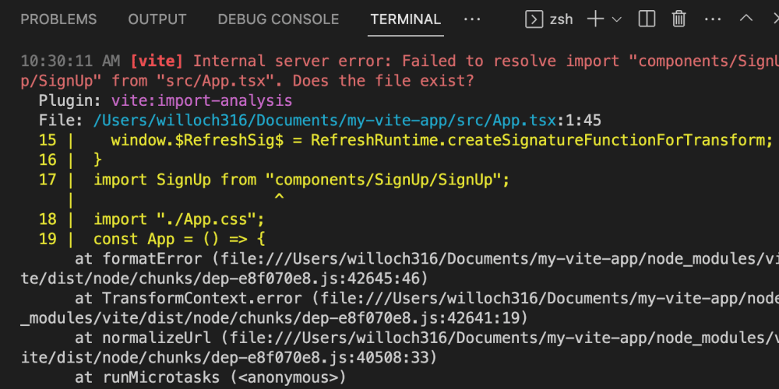Screen dimensions: 779x389
Task: Click TransformContext.error stack trace file link
Action: (399, 307)
